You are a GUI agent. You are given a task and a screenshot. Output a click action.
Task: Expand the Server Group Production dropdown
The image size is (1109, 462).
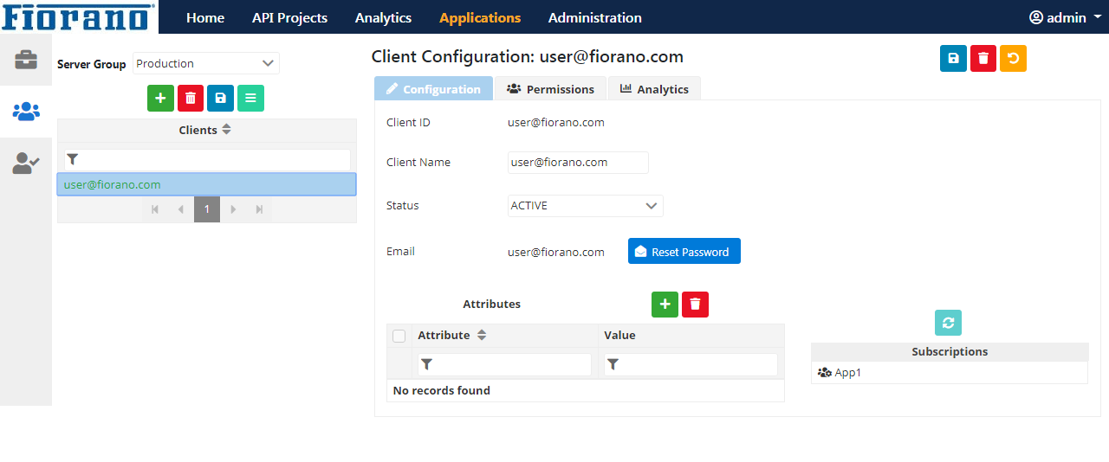pos(206,63)
